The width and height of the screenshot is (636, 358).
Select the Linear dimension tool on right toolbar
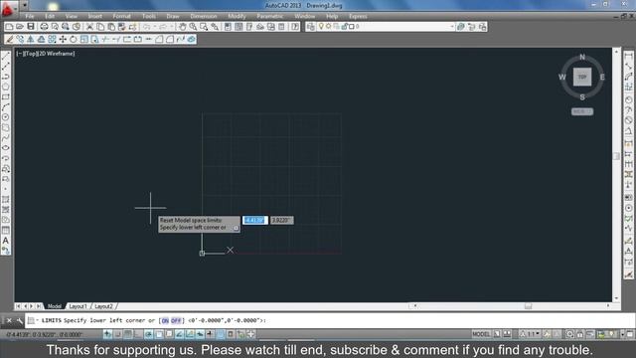(629, 56)
